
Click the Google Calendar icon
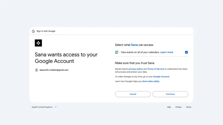pyautogui.click(x=117, y=52)
